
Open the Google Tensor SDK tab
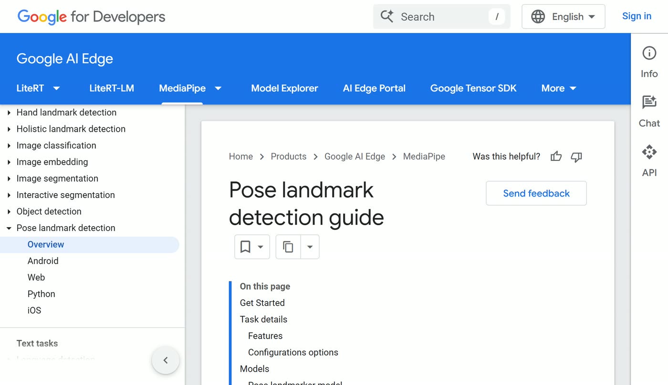click(473, 88)
